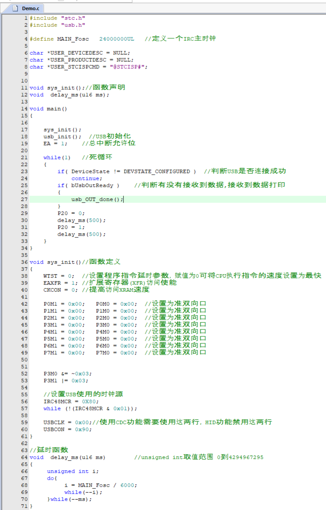Click the P20 = 0; statement
Image resolution: width=326 pixels, height=510 pixels.
click(71, 213)
